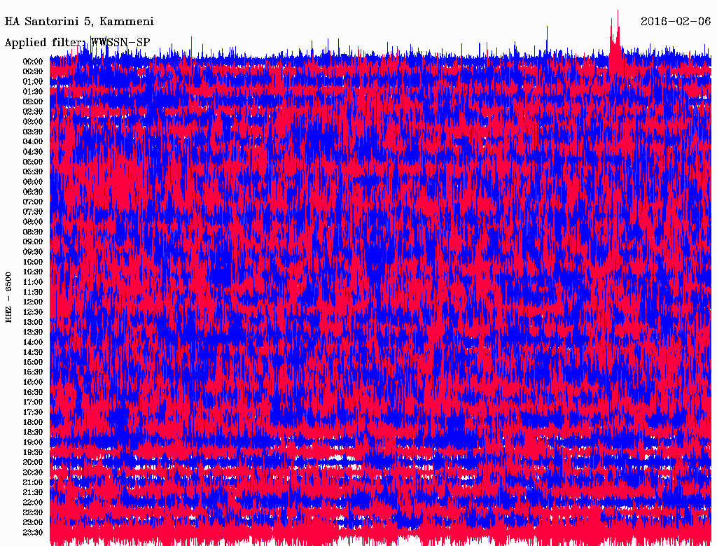Select the 08:00 time row label
717x546 pixels.
click(32, 222)
